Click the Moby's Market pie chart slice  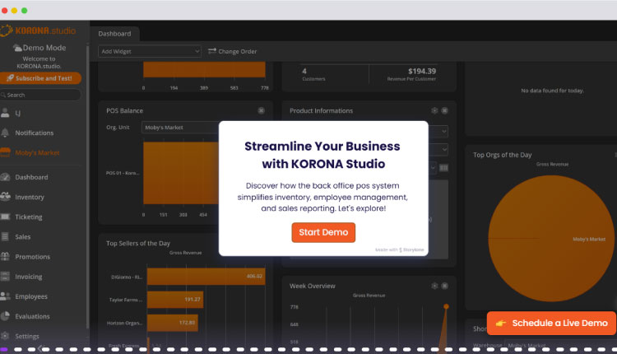click(551, 238)
